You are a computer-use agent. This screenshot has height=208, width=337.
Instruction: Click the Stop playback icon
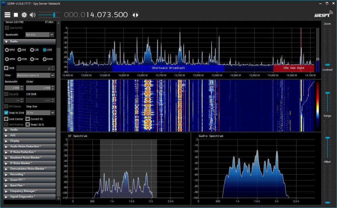(16, 14)
